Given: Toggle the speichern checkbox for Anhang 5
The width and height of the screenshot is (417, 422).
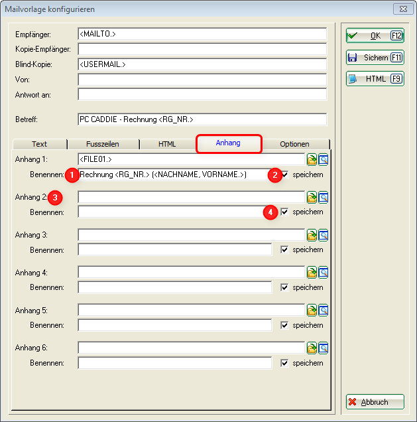Looking at the screenshot, I should click(x=285, y=325).
